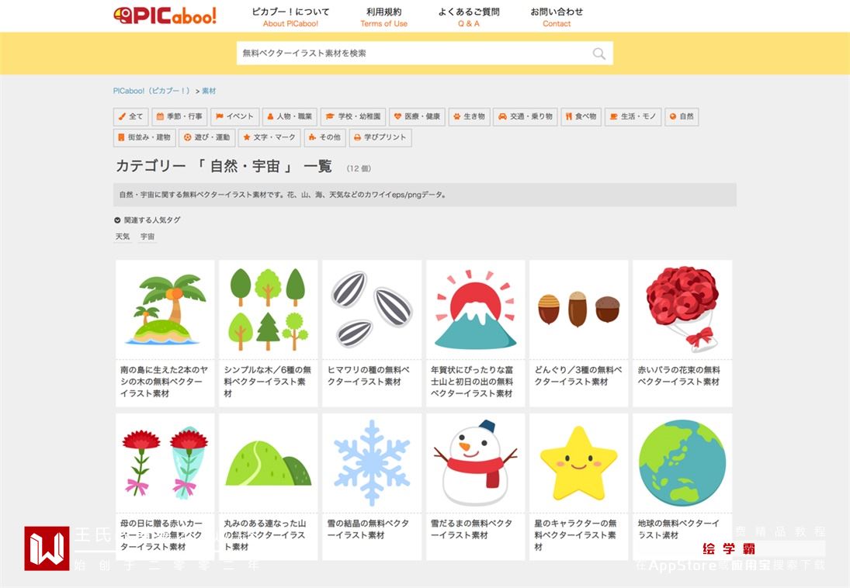Open the red rose bouquet illustration
850x588 pixels.
pyautogui.click(x=682, y=310)
